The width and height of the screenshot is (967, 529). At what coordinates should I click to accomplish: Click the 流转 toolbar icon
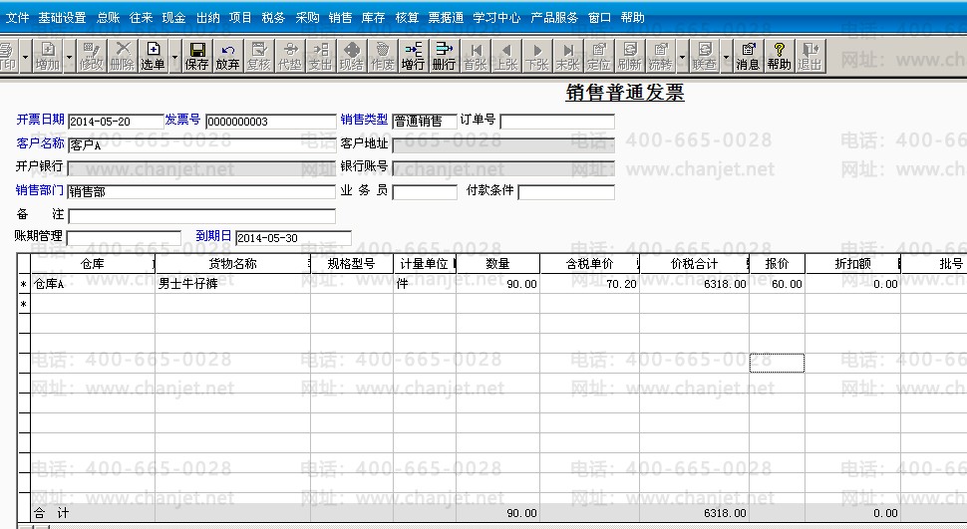click(661, 56)
